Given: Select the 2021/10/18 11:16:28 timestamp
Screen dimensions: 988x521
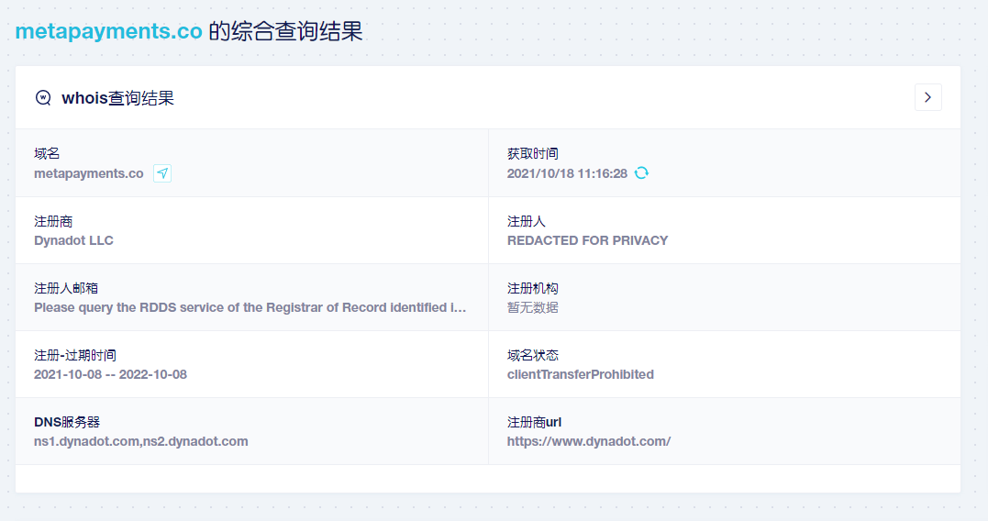Looking at the screenshot, I should click(x=567, y=174).
